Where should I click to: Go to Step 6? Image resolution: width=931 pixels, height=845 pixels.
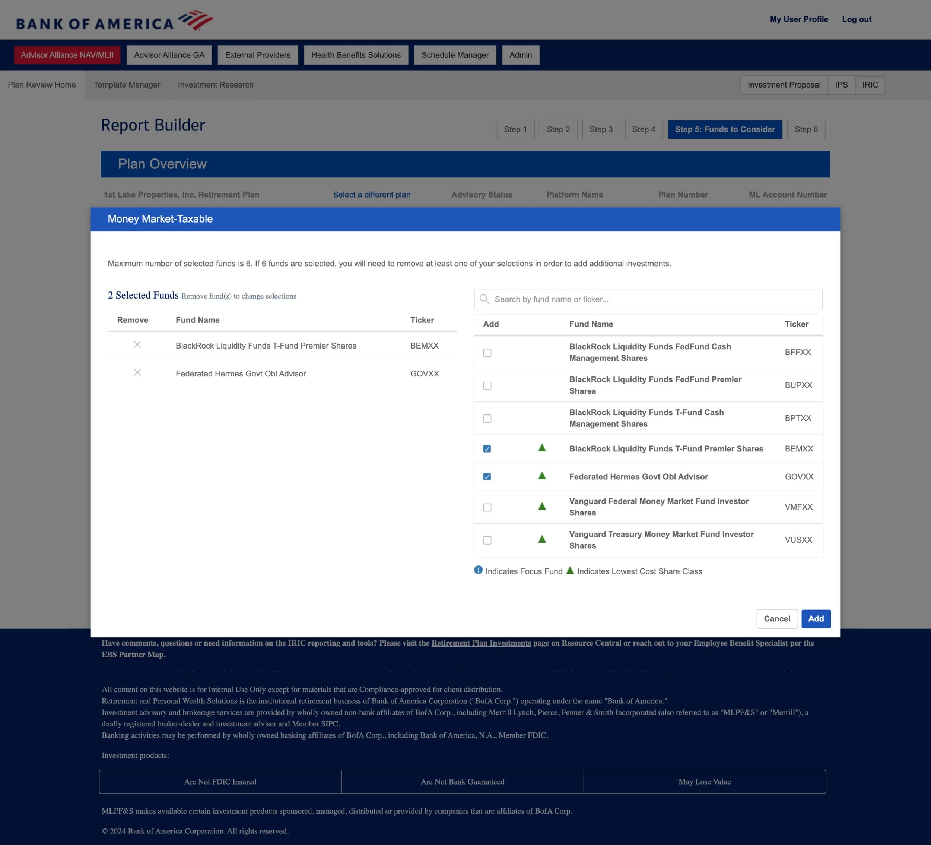click(x=806, y=129)
